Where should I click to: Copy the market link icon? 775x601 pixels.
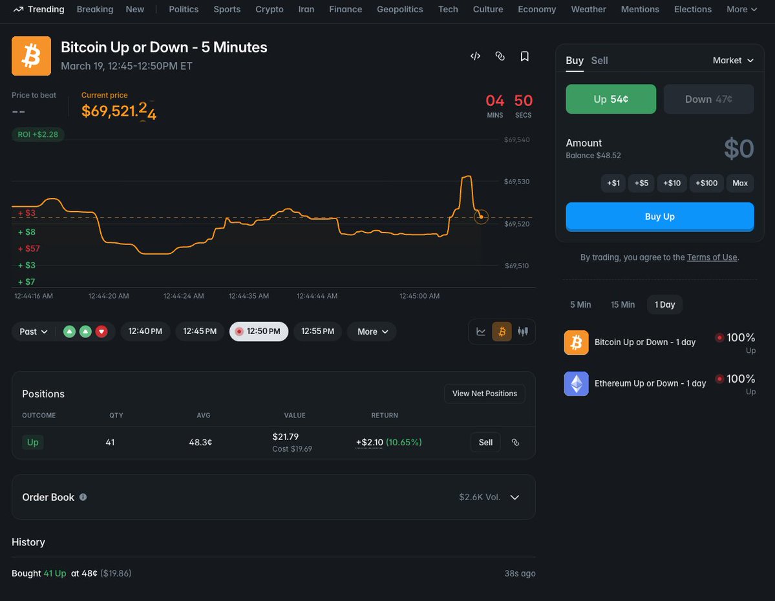[500, 56]
